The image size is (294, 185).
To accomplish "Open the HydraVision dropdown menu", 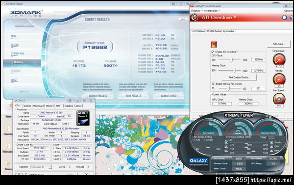I will coord(212,11).
